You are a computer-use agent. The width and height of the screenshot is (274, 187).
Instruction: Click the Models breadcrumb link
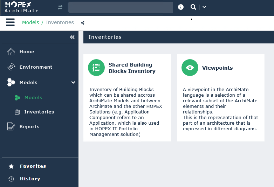[x=30, y=22]
